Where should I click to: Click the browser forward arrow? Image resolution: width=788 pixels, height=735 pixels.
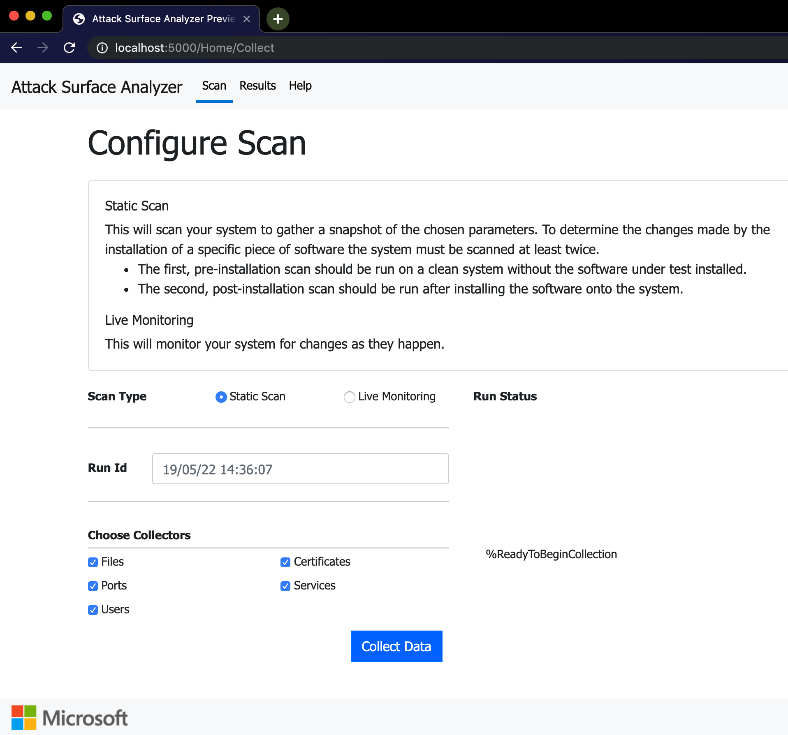pyautogui.click(x=43, y=48)
